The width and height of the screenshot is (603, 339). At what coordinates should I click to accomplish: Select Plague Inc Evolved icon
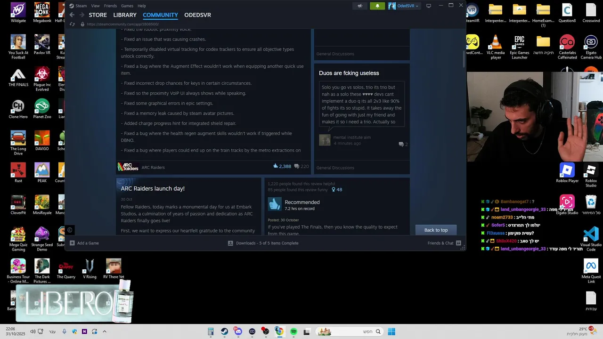point(42,79)
